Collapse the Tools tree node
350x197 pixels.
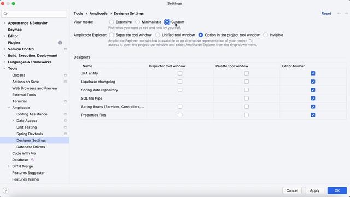pos(4,68)
